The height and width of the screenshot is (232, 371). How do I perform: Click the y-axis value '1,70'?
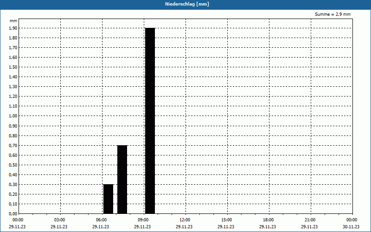(13, 48)
